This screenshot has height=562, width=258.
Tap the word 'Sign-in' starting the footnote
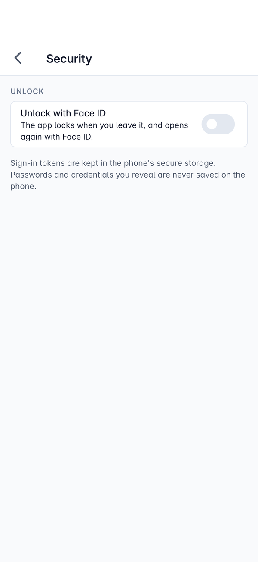click(x=24, y=163)
